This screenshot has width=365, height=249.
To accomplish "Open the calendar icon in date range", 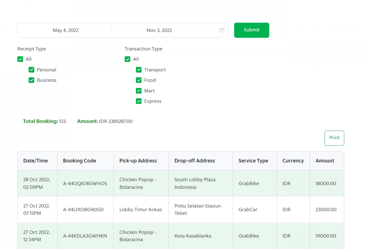I will pos(221,30).
